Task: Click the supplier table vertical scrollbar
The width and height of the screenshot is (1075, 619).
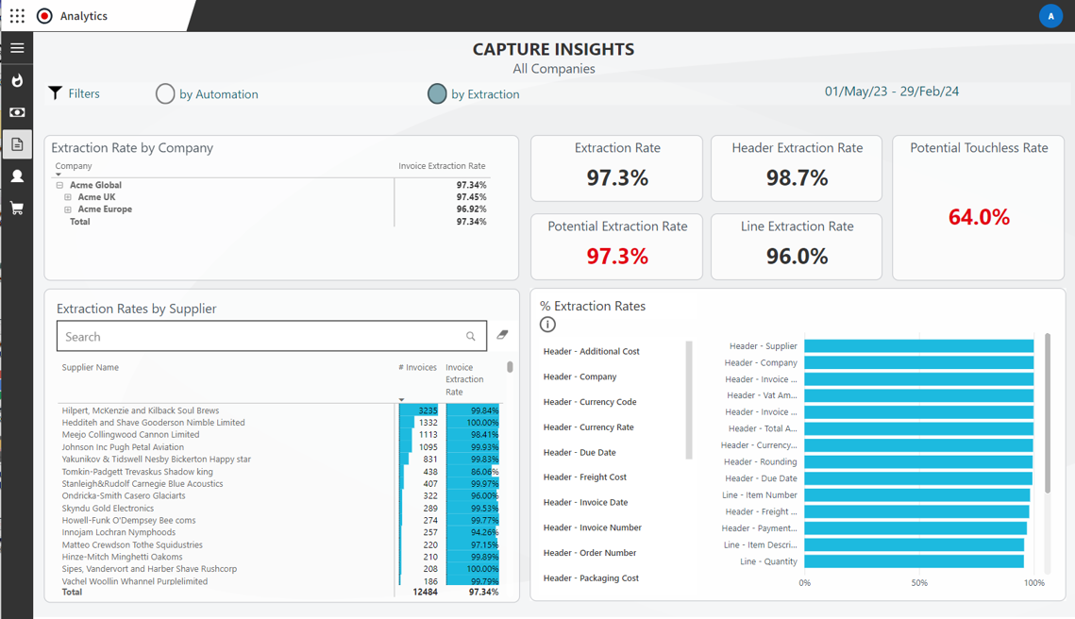Action: [x=510, y=367]
